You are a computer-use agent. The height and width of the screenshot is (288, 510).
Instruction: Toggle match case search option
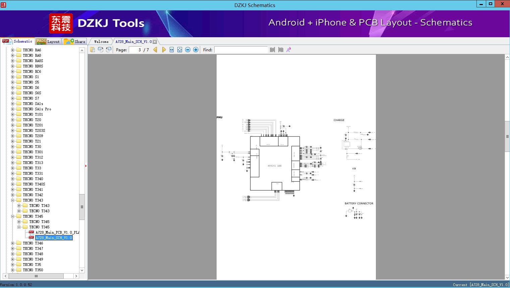click(x=288, y=50)
